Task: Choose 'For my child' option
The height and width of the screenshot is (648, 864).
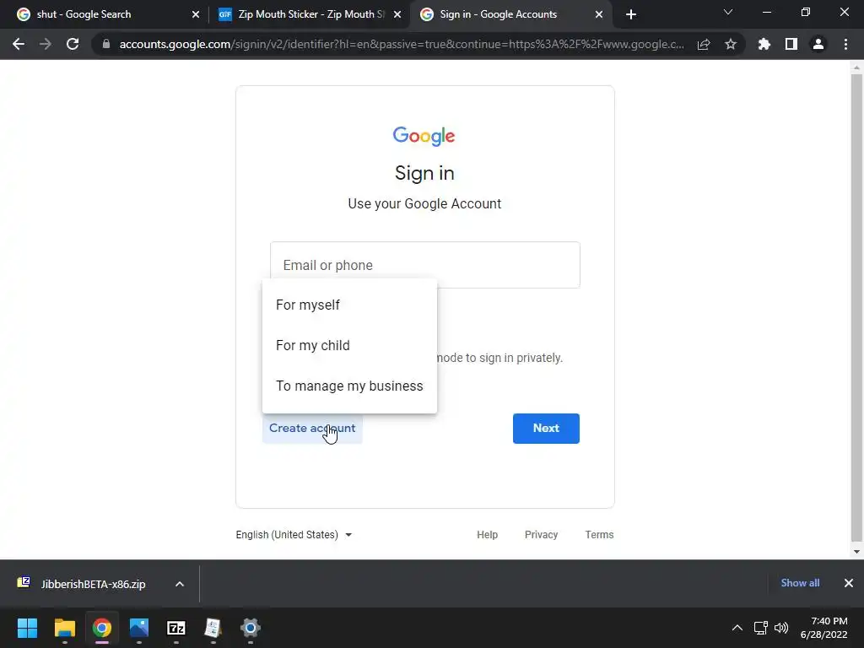Action: click(x=350, y=345)
